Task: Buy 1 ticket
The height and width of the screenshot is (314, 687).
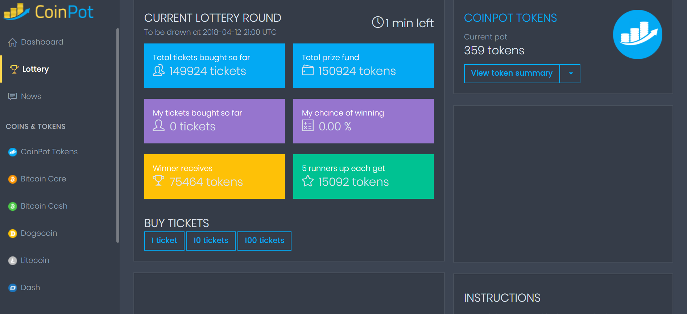Action: tap(164, 241)
